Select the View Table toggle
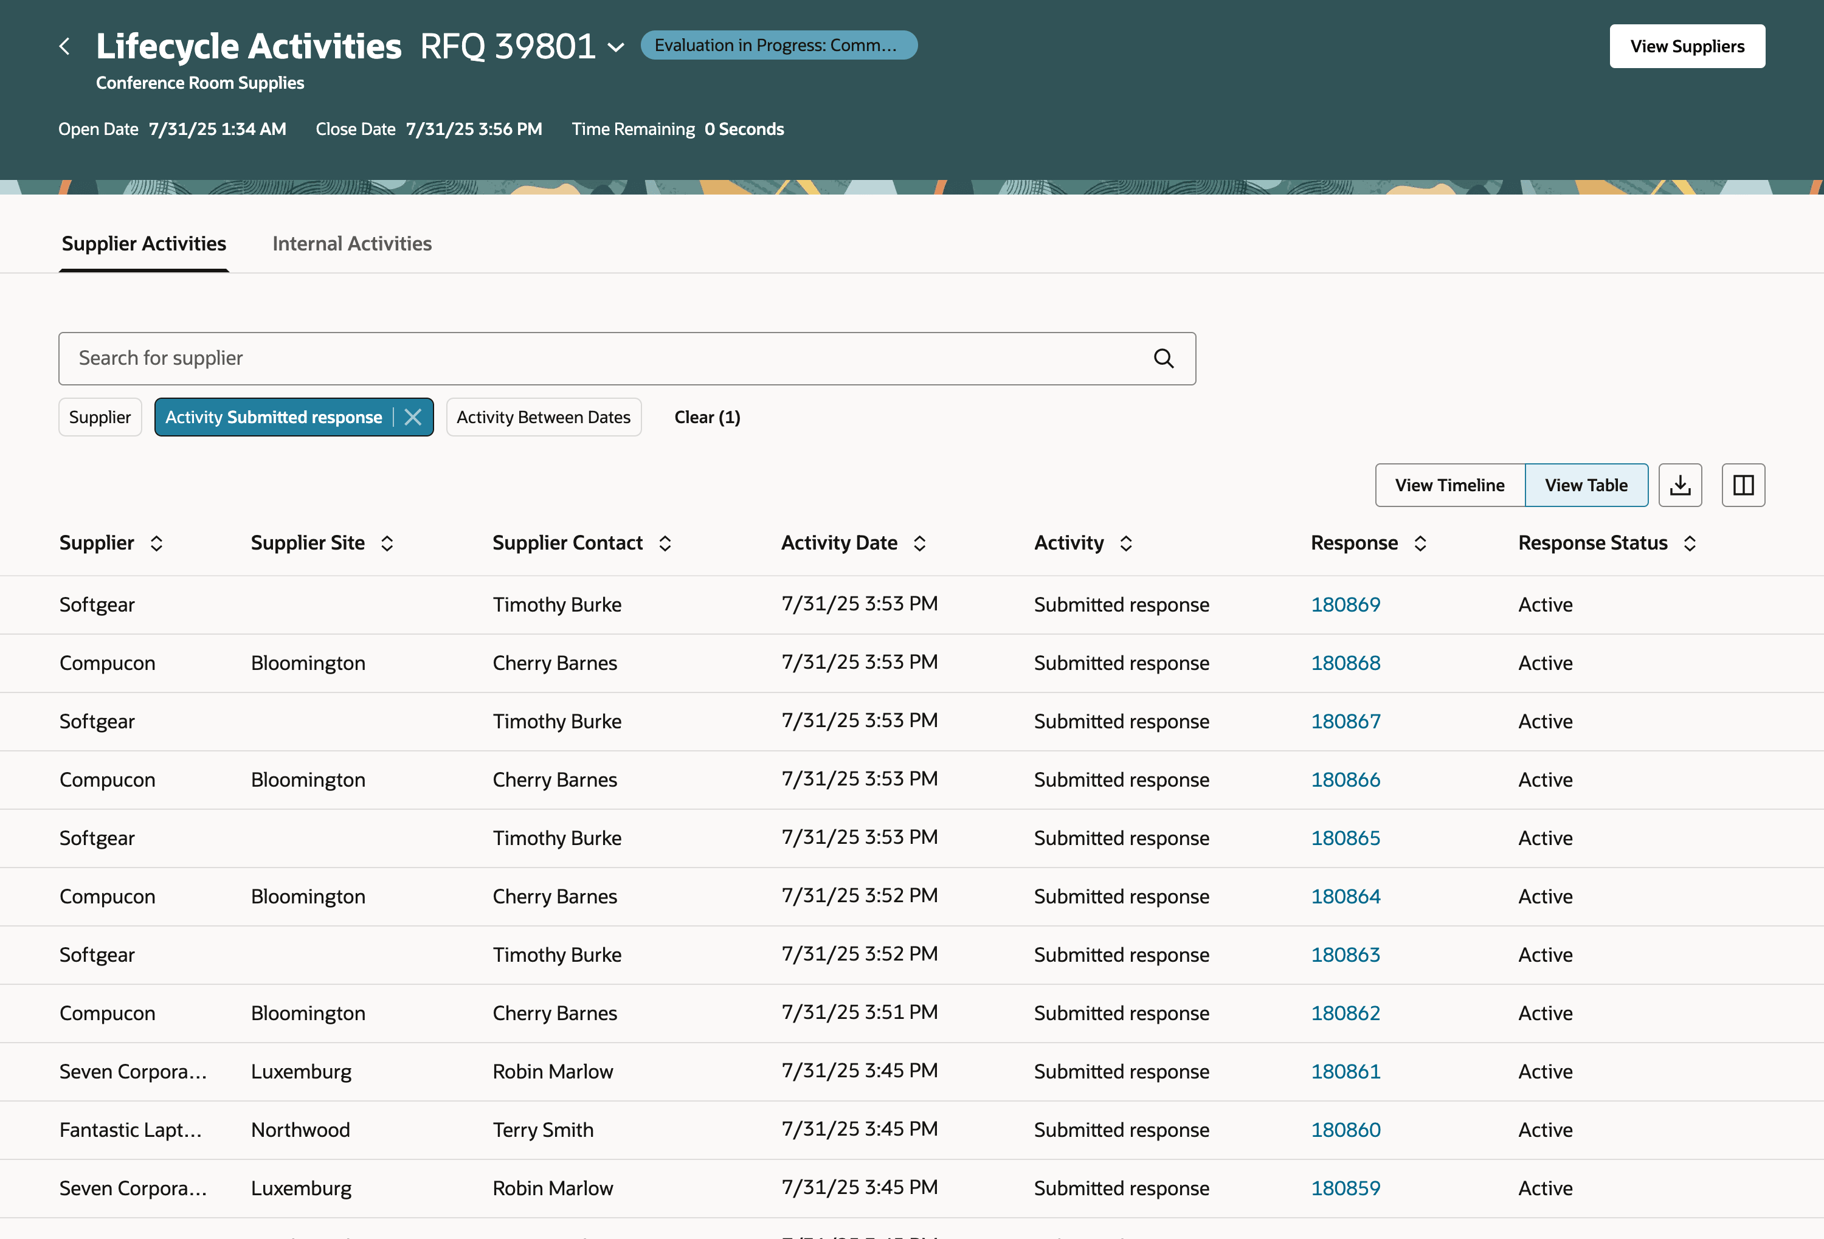This screenshot has height=1239, width=1824. pyautogui.click(x=1586, y=485)
